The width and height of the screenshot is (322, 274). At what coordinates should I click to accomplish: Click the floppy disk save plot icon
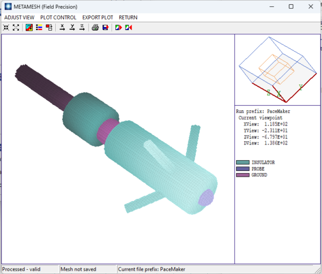105,27
